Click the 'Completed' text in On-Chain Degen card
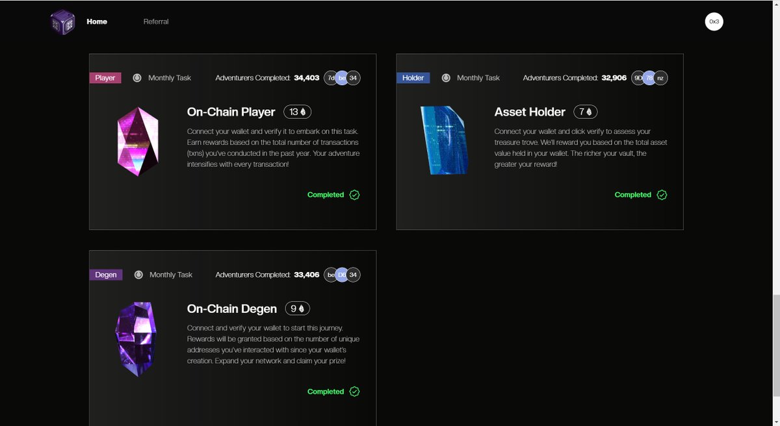Viewport: 780px width, 426px height. (326, 392)
